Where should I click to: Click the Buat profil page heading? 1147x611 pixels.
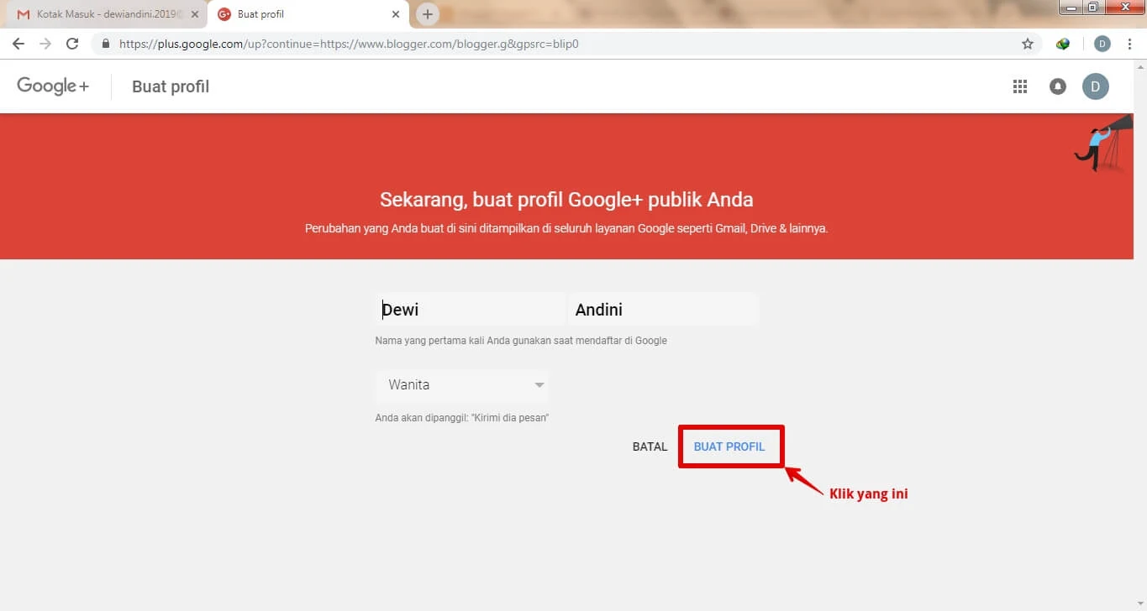171,86
